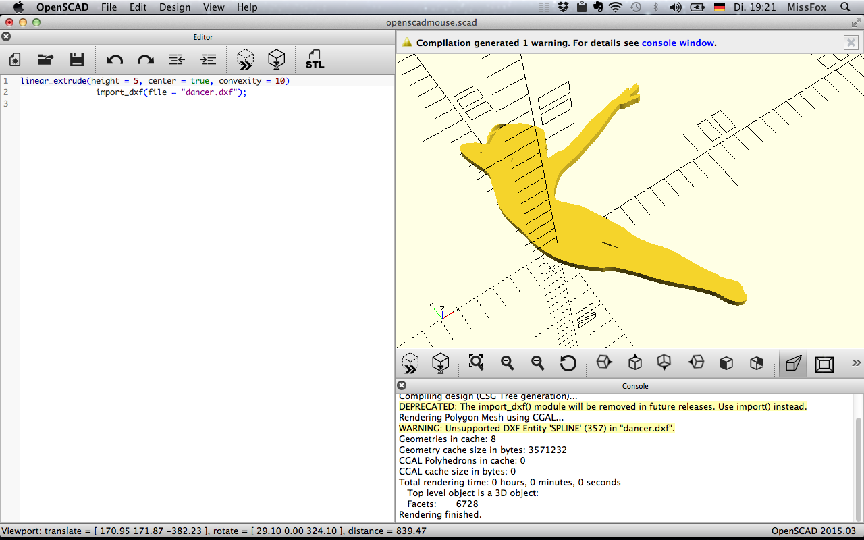This screenshot has width=864, height=540.
Task: Zoom in with the magnifier plus icon
Action: (508, 363)
